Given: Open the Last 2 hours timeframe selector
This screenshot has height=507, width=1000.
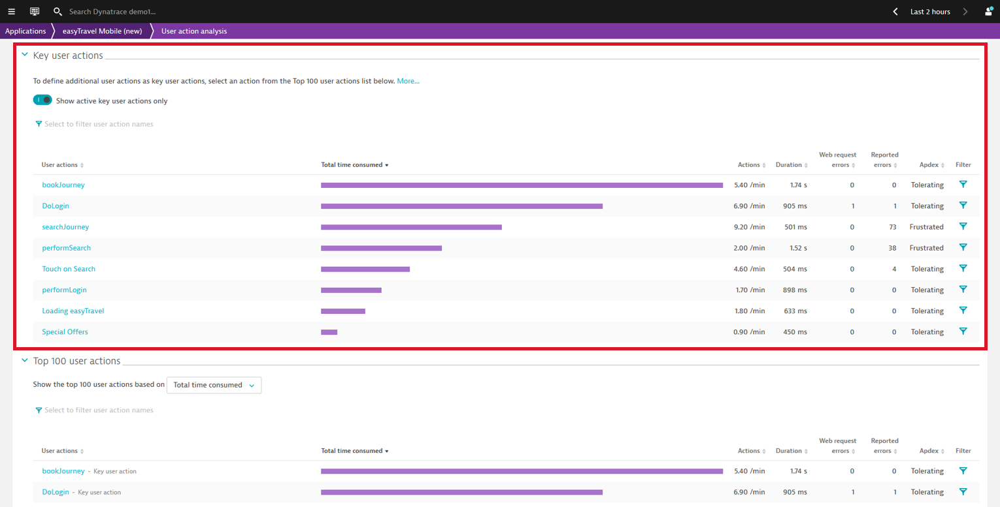Looking at the screenshot, I should coord(930,12).
